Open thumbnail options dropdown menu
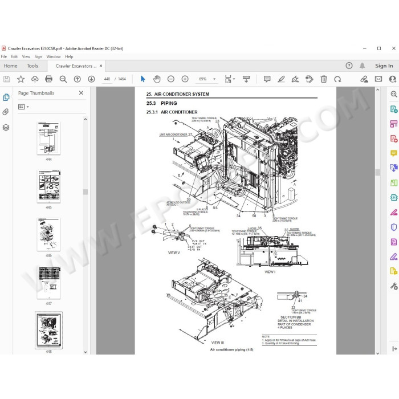Image resolution: width=399 pixels, height=399 pixels. 23,107
